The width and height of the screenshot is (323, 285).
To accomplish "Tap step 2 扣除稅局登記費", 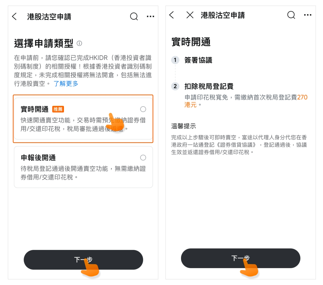I will point(209,86).
